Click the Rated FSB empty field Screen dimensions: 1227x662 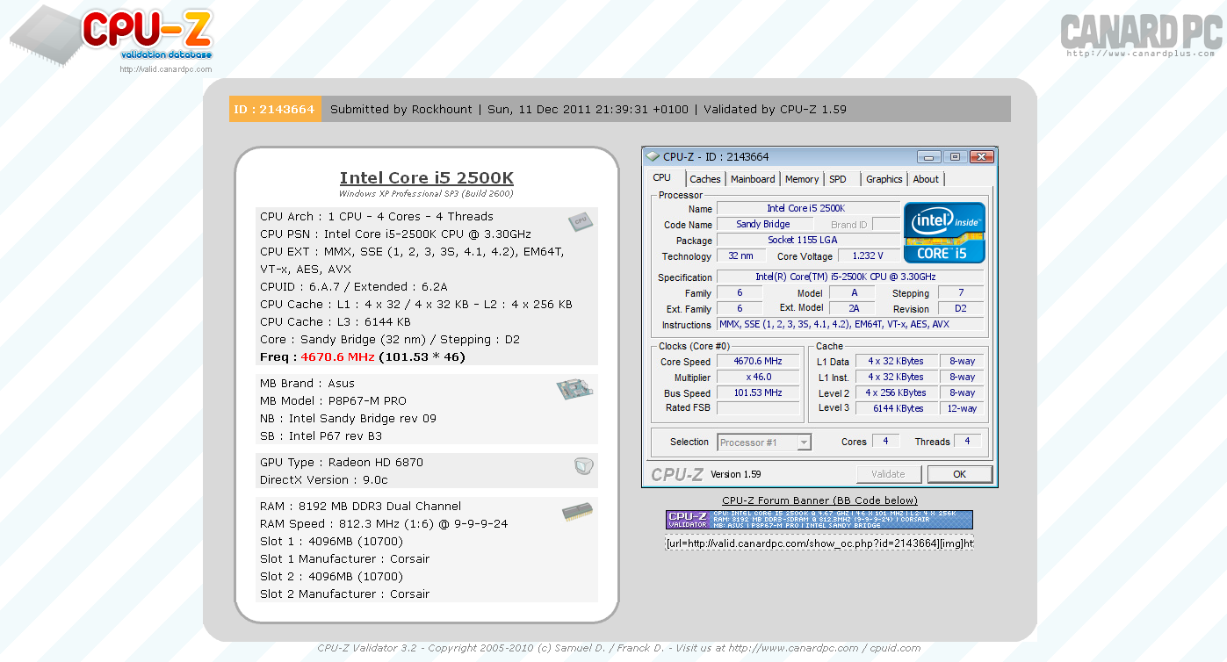point(759,409)
